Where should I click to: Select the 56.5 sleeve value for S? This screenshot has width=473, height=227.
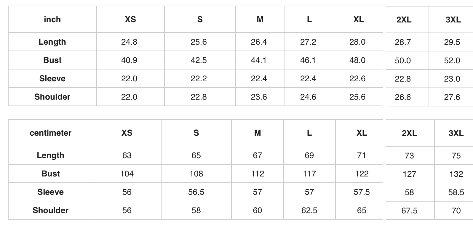pyautogui.click(x=196, y=192)
